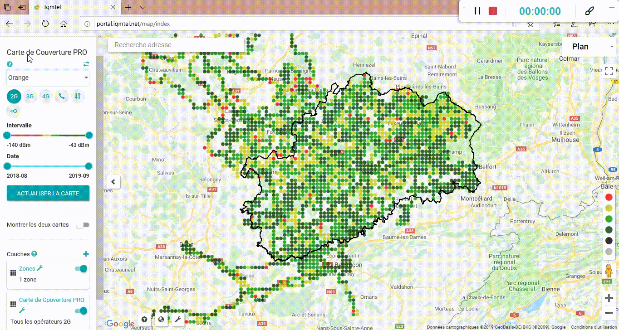Click the side panel vertical scrollbar

pos(99,177)
